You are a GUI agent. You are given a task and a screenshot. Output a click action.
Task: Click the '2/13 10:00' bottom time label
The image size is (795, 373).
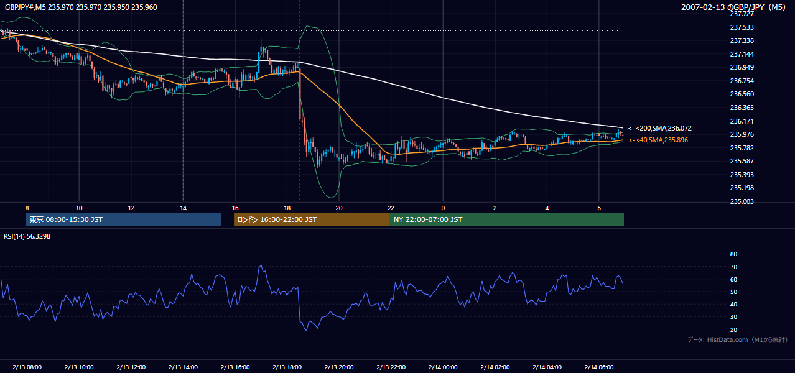coord(79,367)
